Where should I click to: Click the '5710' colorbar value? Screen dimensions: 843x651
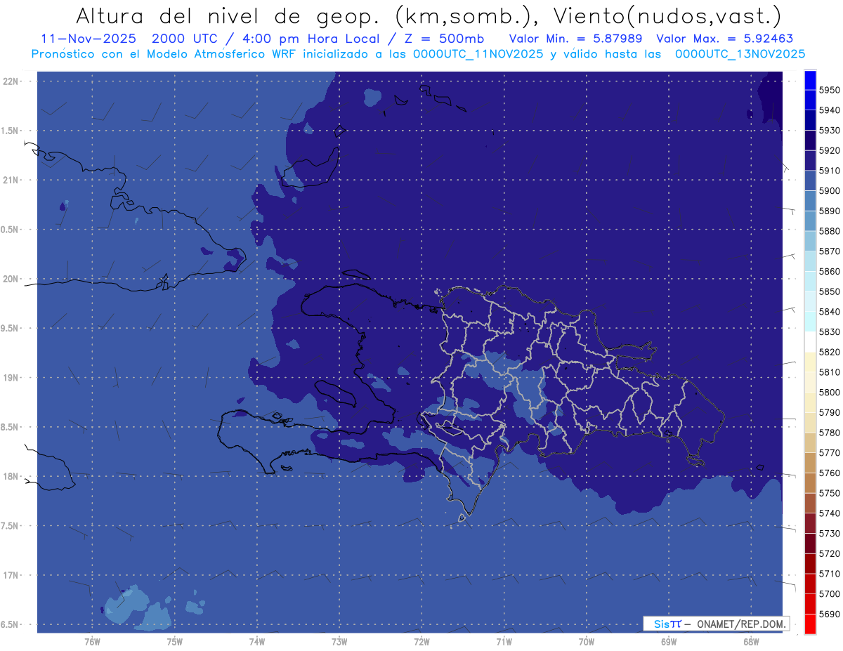click(830, 574)
